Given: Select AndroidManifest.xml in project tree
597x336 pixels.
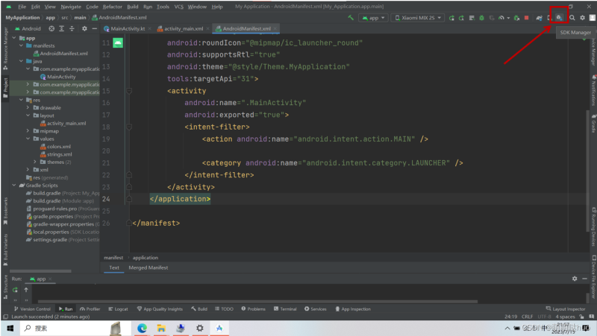Looking at the screenshot, I should [60, 53].
